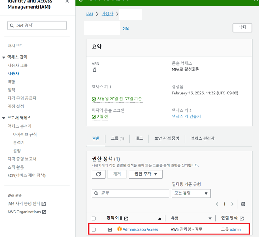Open AWS Organizations external link

coord(27,212)
